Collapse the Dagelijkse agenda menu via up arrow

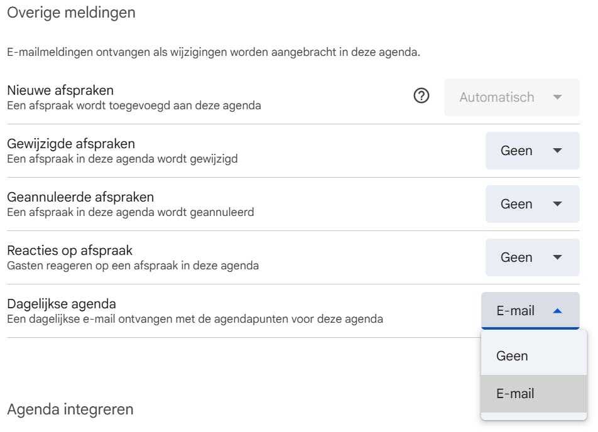coord(557,311)
